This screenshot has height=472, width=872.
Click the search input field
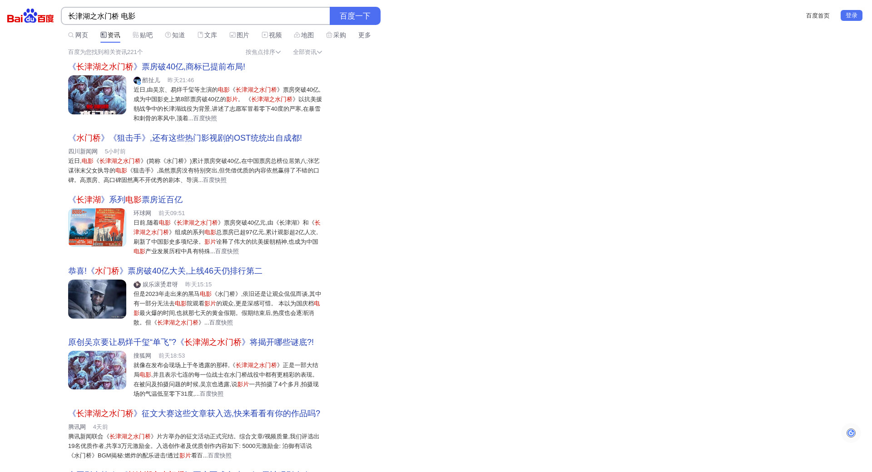tap(195, 16)
